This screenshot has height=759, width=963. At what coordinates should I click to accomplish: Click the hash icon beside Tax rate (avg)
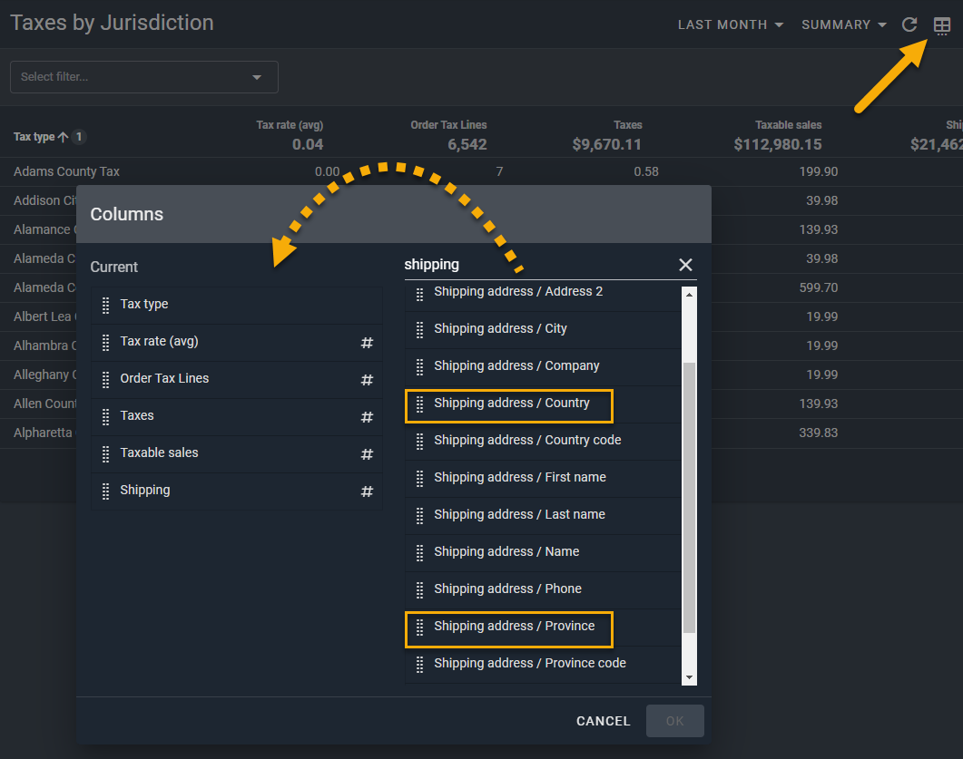(x=367, y=343)
